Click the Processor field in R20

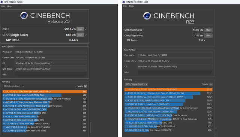point(51,52)
